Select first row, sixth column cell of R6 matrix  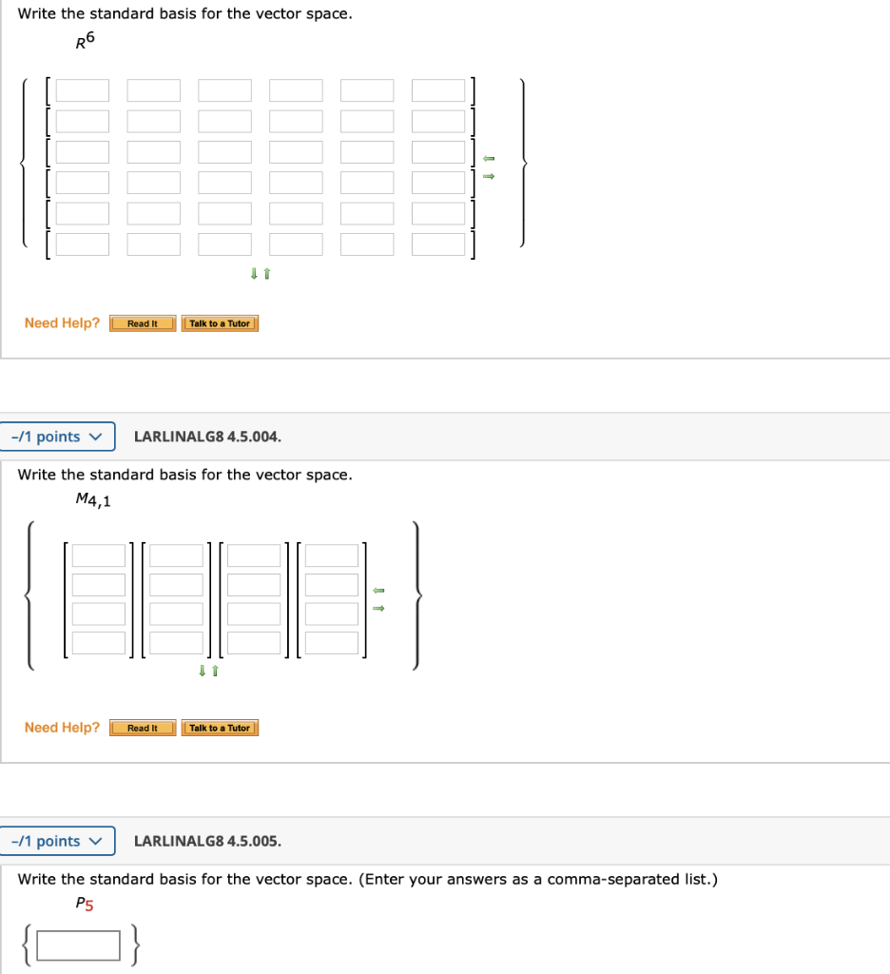pos(438,90)
